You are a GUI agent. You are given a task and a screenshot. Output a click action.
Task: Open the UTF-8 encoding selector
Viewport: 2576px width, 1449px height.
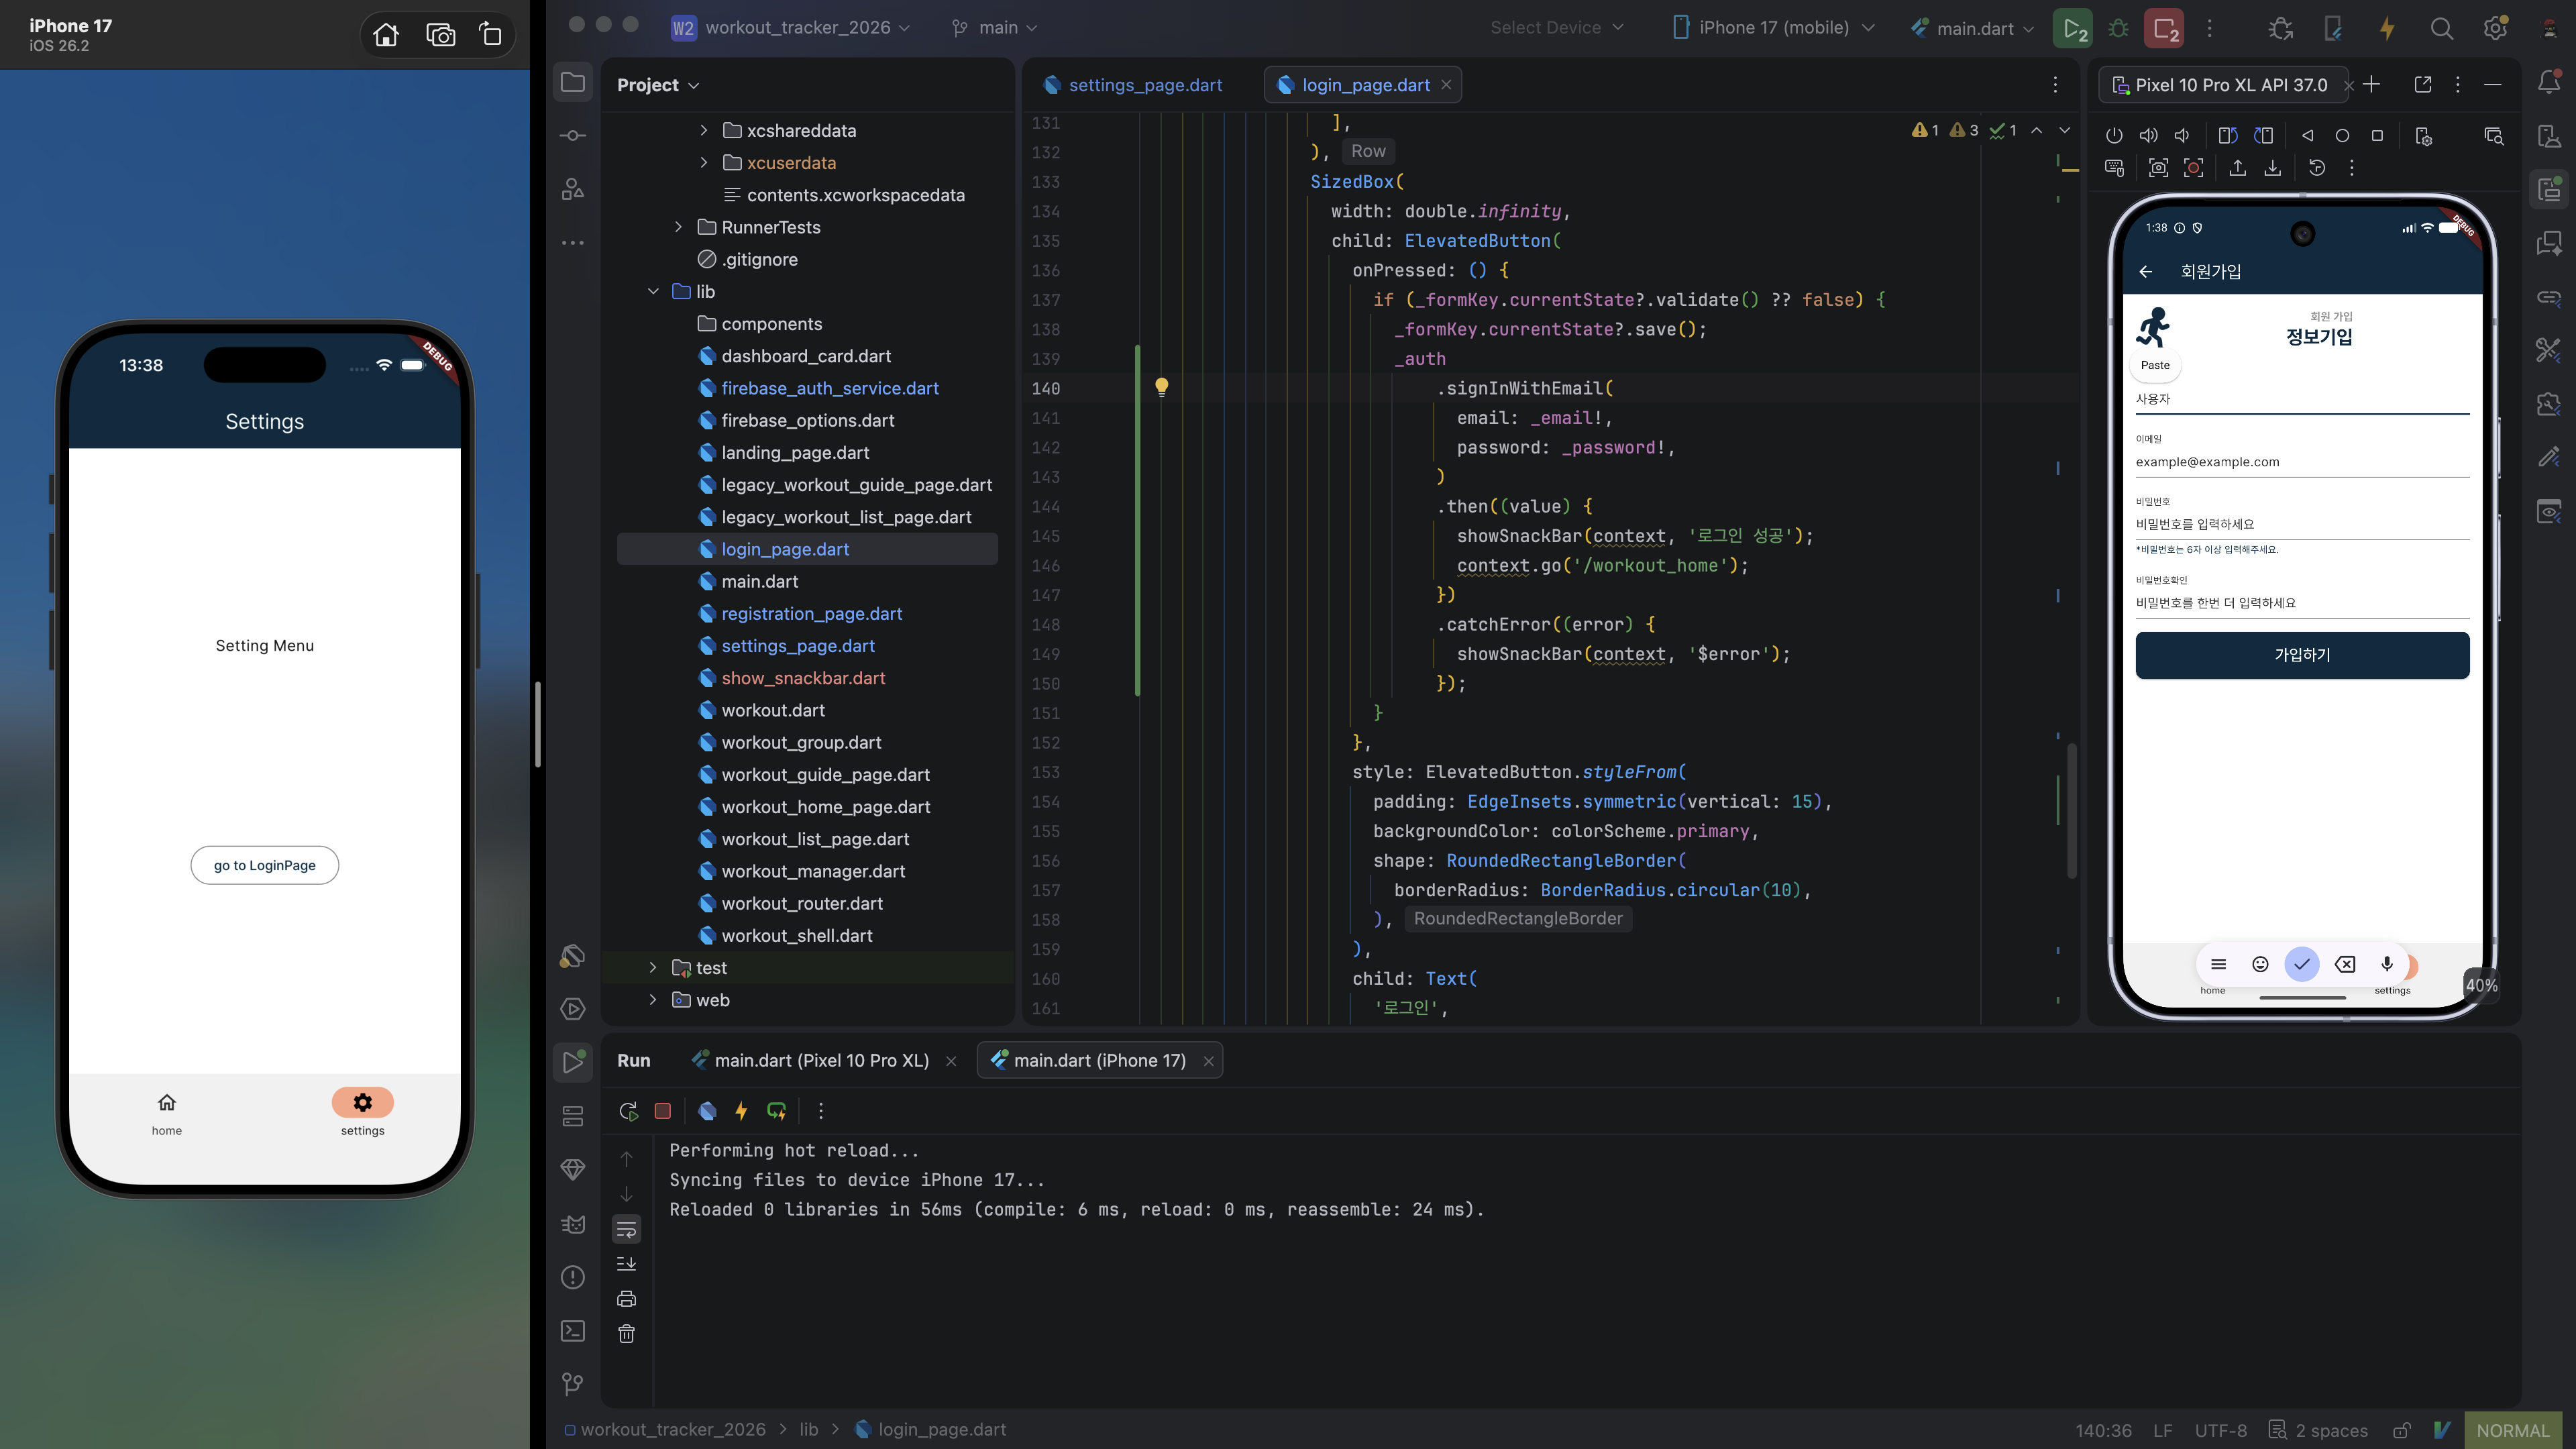tap(2220, 1430)
